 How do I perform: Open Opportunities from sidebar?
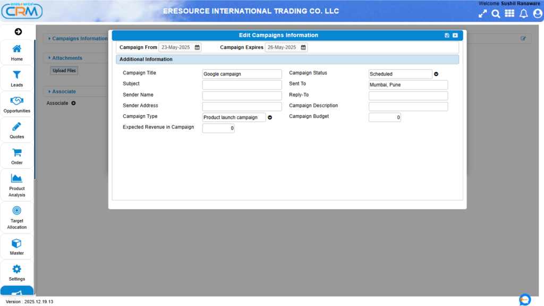[x=17, y=105]
